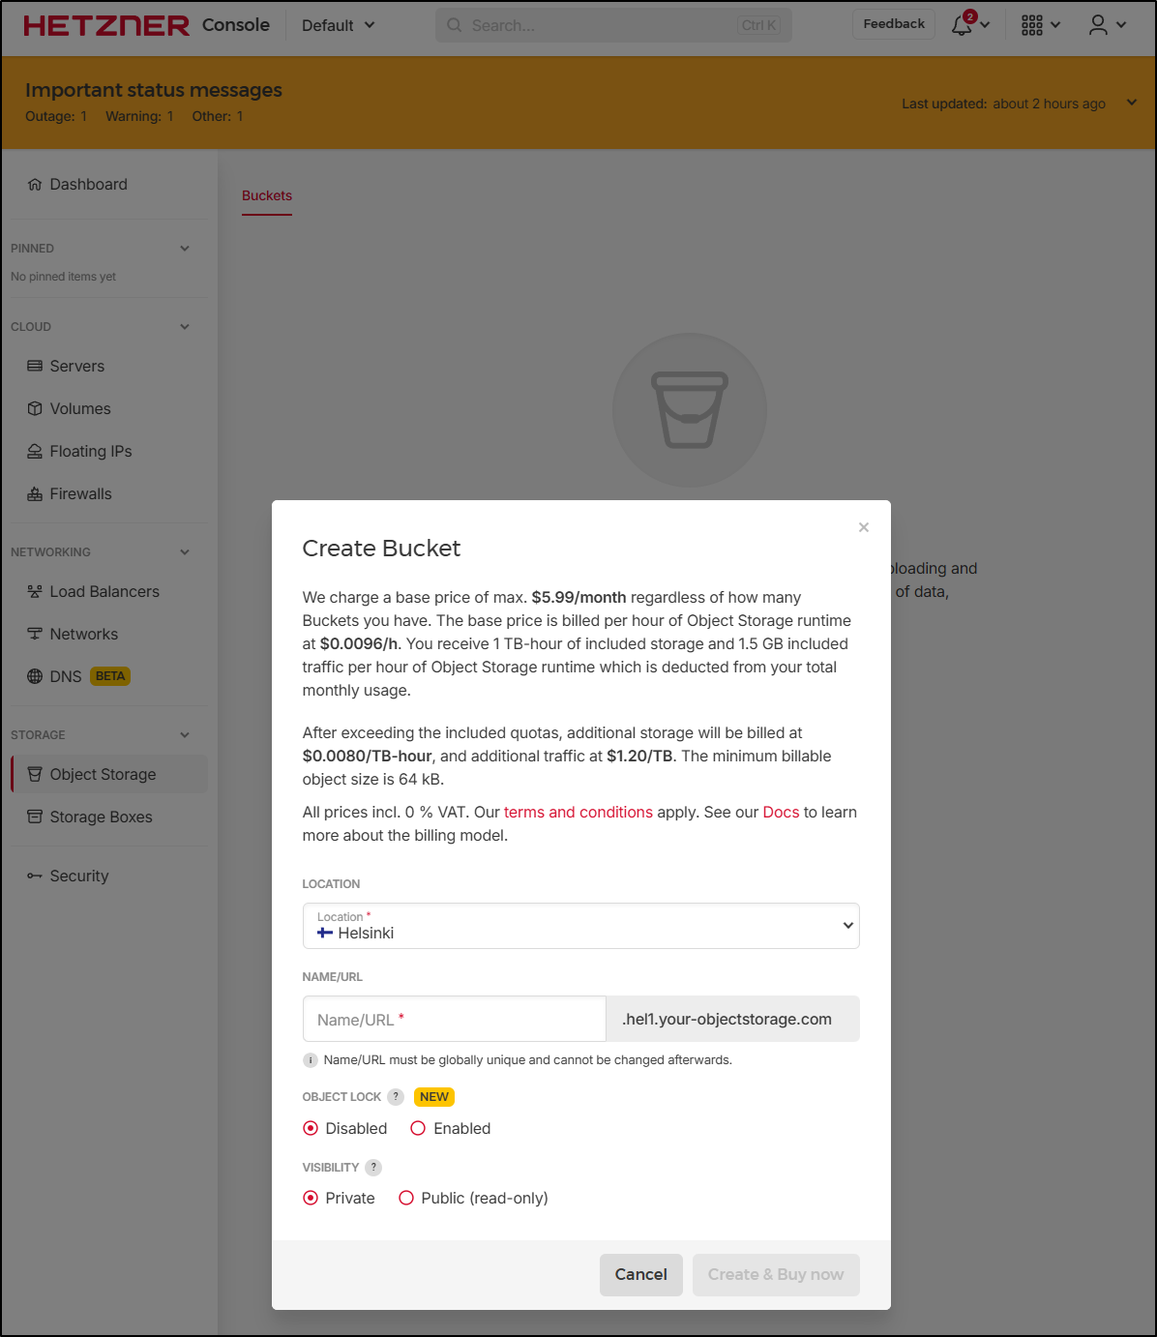The height and width of the screenshot is (1337, 1157).
Task: Click the Hetzner logo
Action: click(x=106, y=25)
